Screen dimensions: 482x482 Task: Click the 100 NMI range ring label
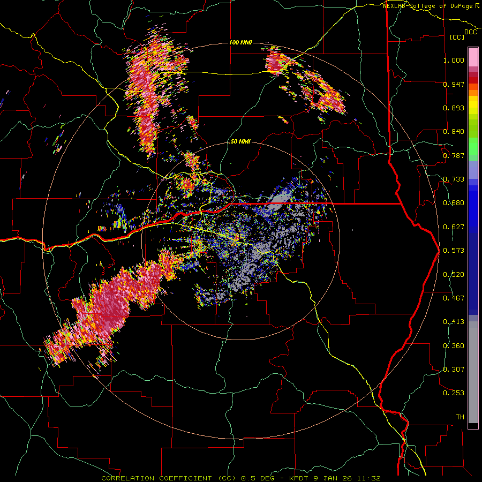pos(240,42)
